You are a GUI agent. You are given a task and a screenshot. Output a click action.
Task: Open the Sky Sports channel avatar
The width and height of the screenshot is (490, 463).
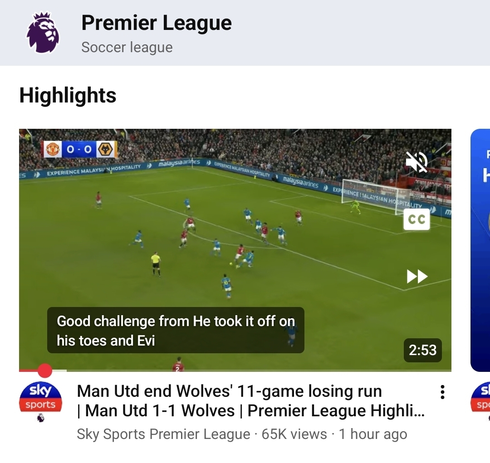click(41, 397)
